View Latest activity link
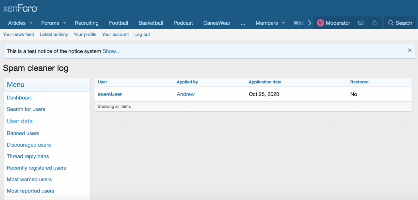Image resolution: width=418 pixels, height=200 pixels. click(54, 35)
